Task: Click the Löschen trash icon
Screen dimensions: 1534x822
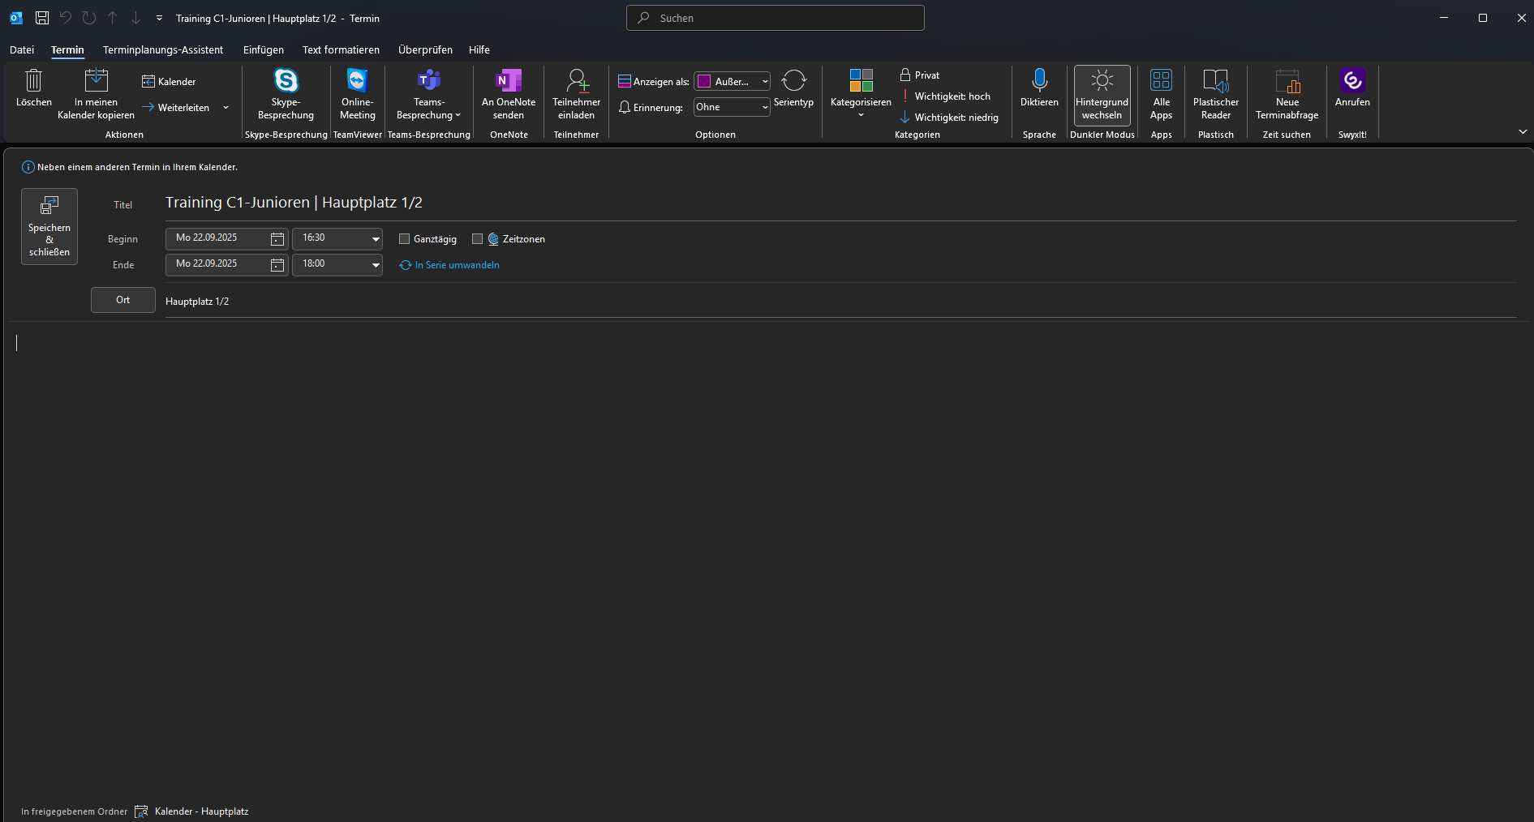Action: point(33,81)
